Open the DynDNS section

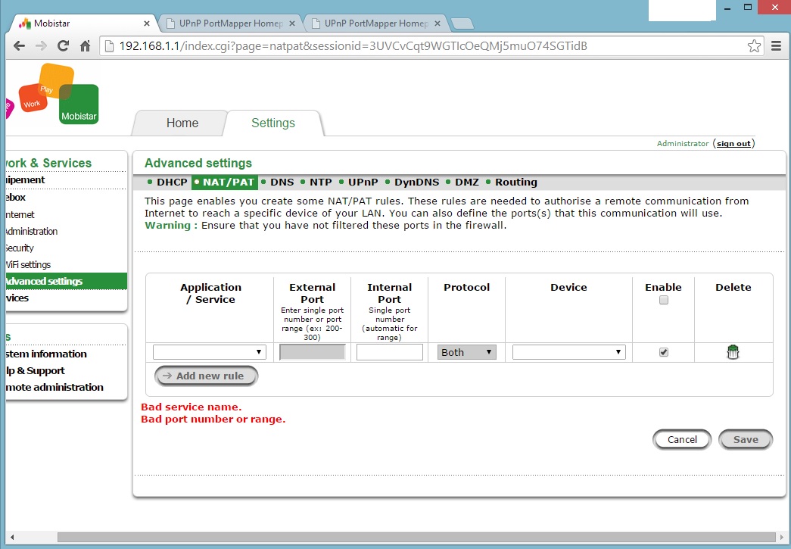coord(416,182)
